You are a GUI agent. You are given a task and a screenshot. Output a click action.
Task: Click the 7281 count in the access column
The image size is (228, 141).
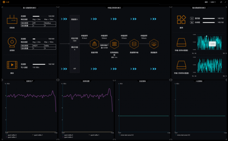(x=75, y=41)
